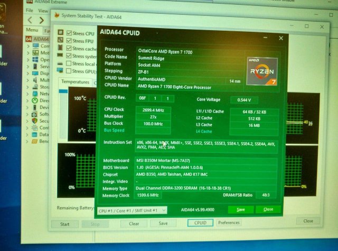Click the Operating System Windows icon
The height and width of the screenshot is (251, 338).
(x=35, y=59)
